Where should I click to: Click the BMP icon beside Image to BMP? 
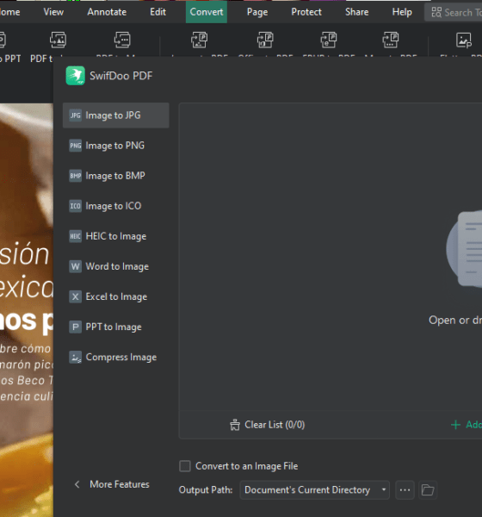(x=75, y=176)
